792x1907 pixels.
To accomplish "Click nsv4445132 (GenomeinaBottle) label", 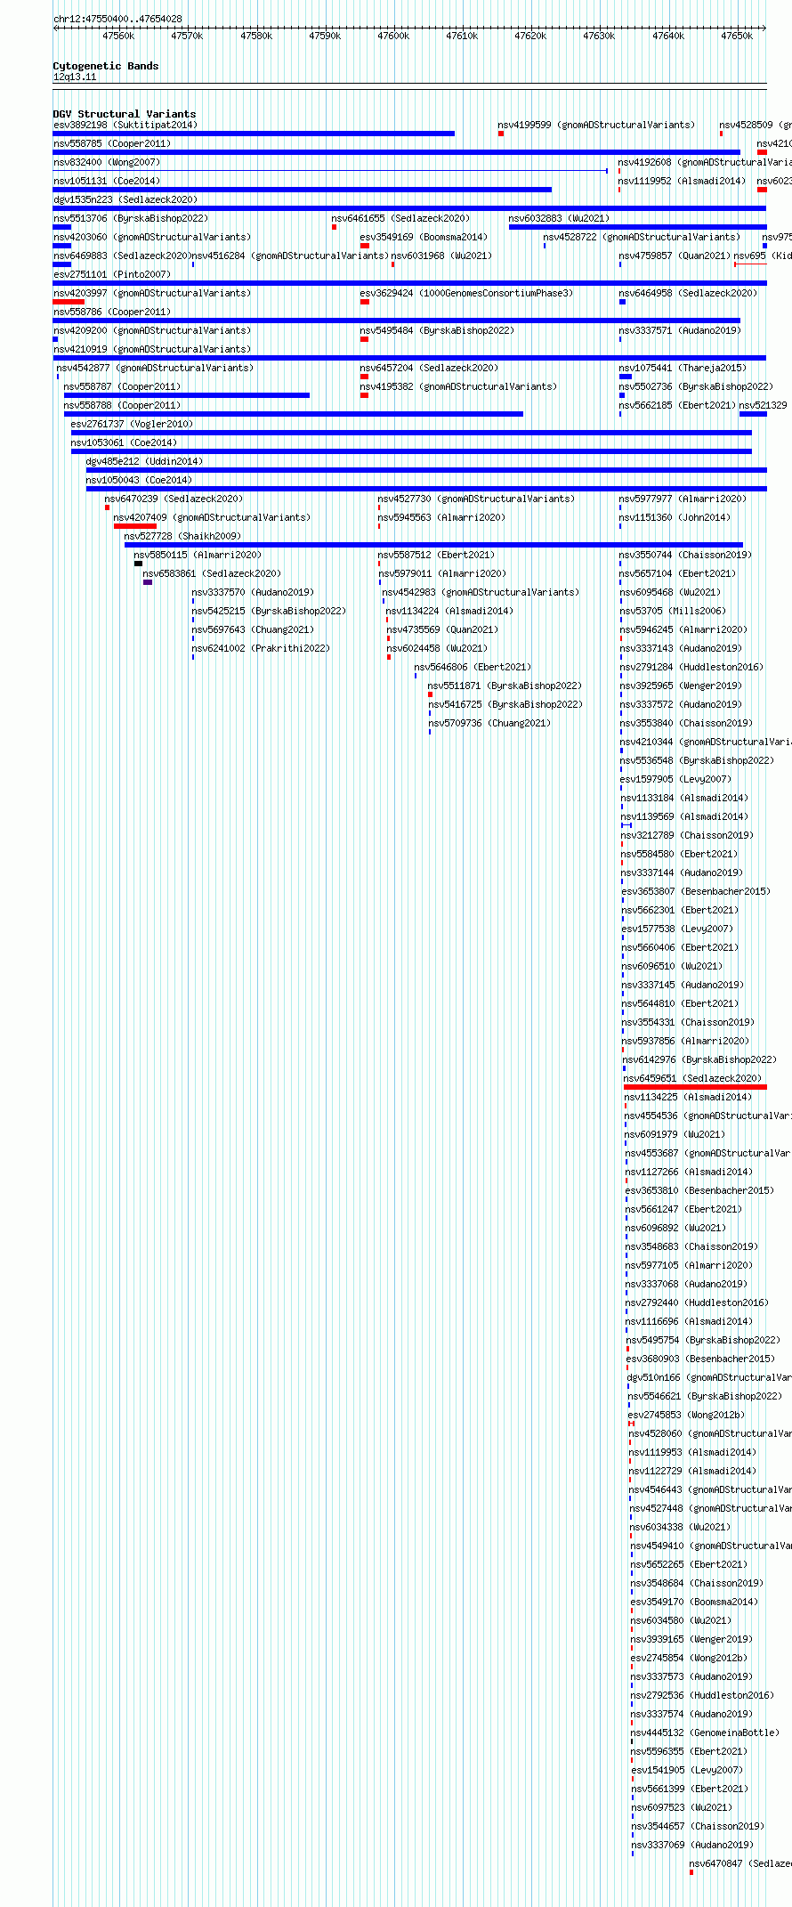I will point(705,1733).
